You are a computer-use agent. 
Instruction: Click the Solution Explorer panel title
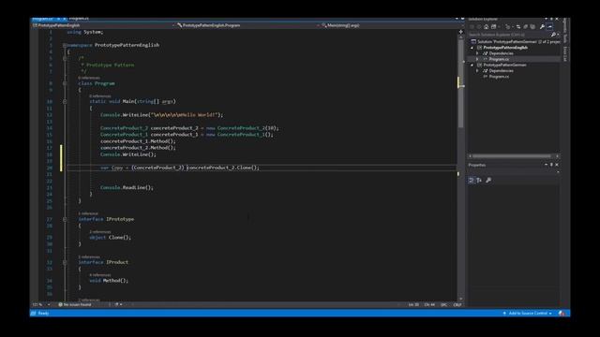483,19
